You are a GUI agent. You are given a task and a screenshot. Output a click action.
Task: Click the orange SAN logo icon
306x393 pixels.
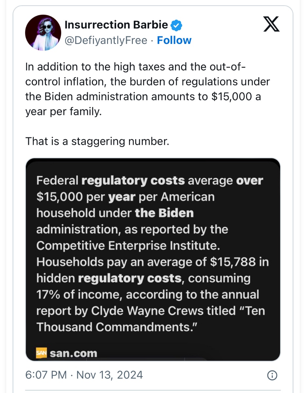point(41,353)
